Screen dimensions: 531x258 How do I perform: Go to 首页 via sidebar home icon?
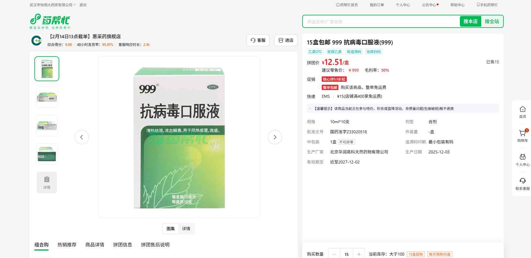[522, 109]
